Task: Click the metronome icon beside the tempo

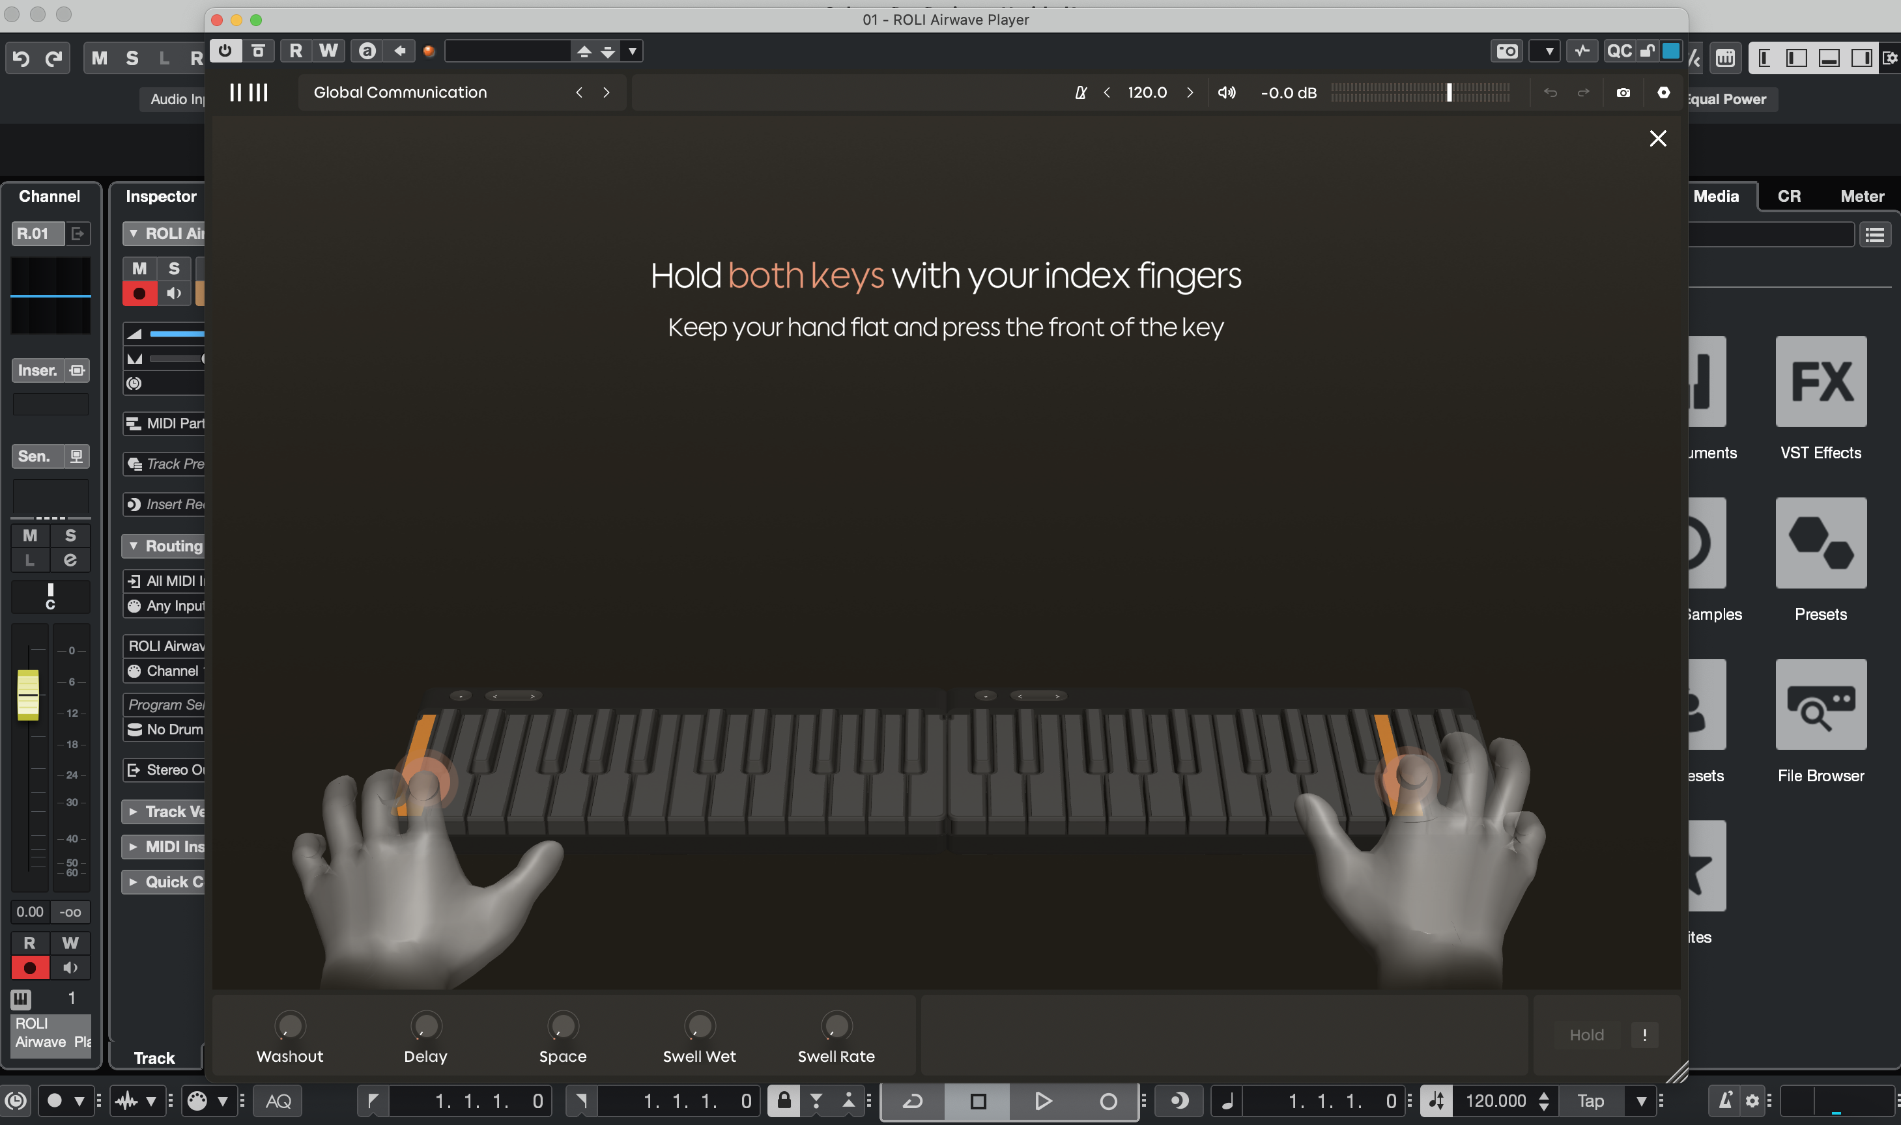Action: (1080, 92)
